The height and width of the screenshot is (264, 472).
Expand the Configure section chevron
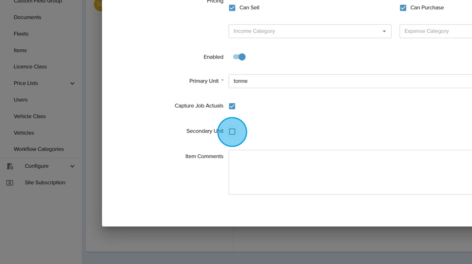click(72, 166)
